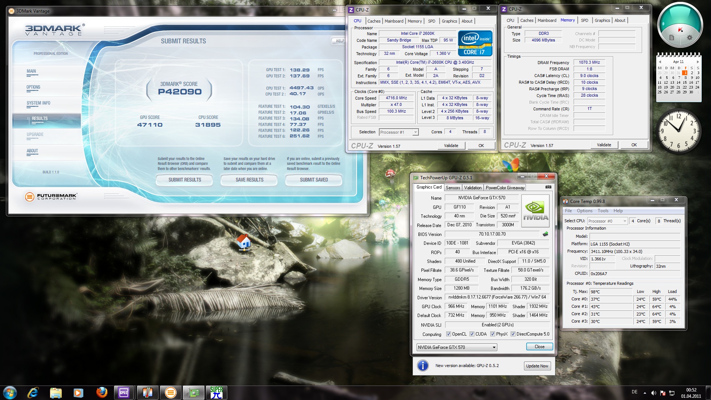The image size is (711, 400).
Task: Open Tools menu in Core Temp
Action: click(603, 211)
